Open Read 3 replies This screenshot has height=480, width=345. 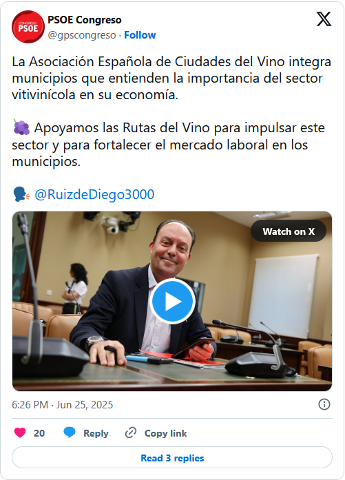click(172, 458)
